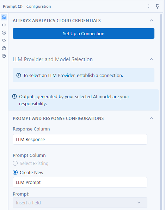This screenshot has height=210, width=165.
Task: Click the LLM Prompt name input field
Action: (x=80, y=182)
